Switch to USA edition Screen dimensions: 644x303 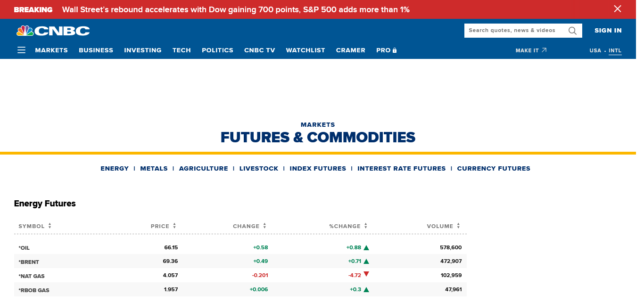[x=595, y=50]
